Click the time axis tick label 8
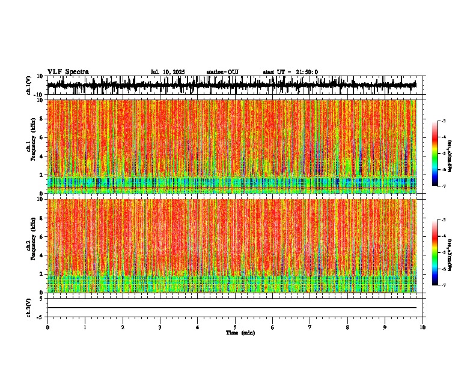This screenshot has height=367, width=476. coord(347,327)
